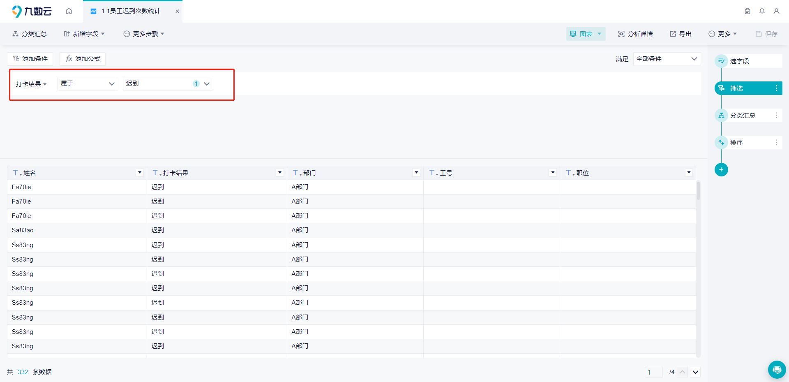
Task: Open the 职位 column menu arrow
Action: [x=689, y=173]
